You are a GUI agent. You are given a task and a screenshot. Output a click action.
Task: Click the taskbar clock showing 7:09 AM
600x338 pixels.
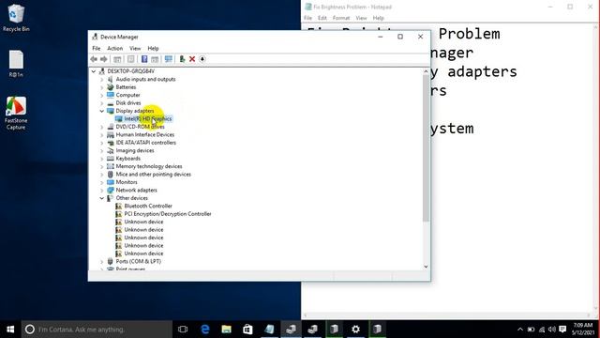(x=583, y=330)
